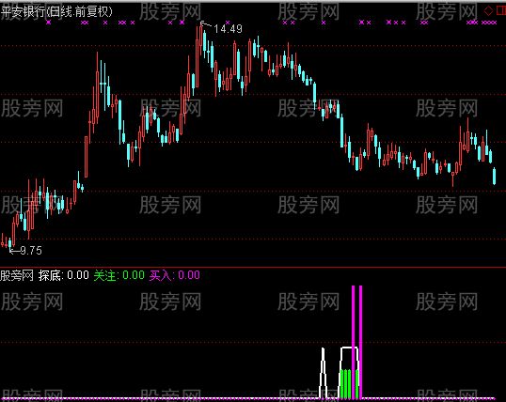Click the 股旁网 indicator name label
Image resolution: width=506 pixels, height=402 pixels.
17,275
